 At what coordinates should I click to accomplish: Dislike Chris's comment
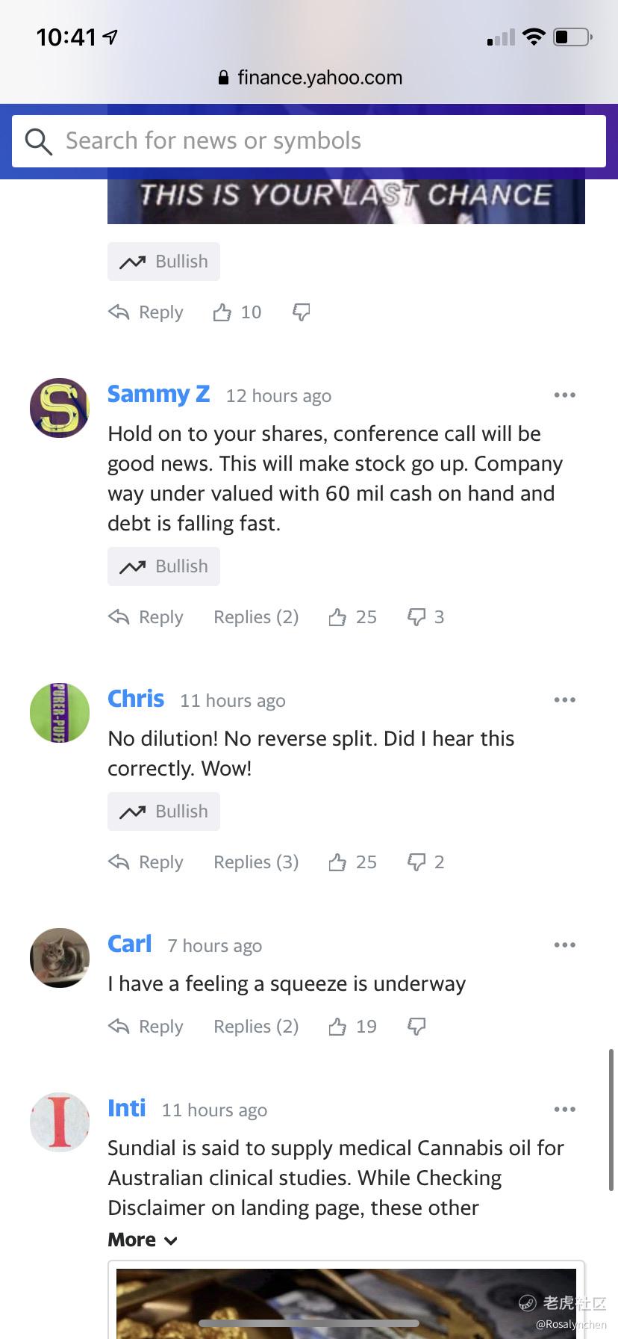(416, 862)
